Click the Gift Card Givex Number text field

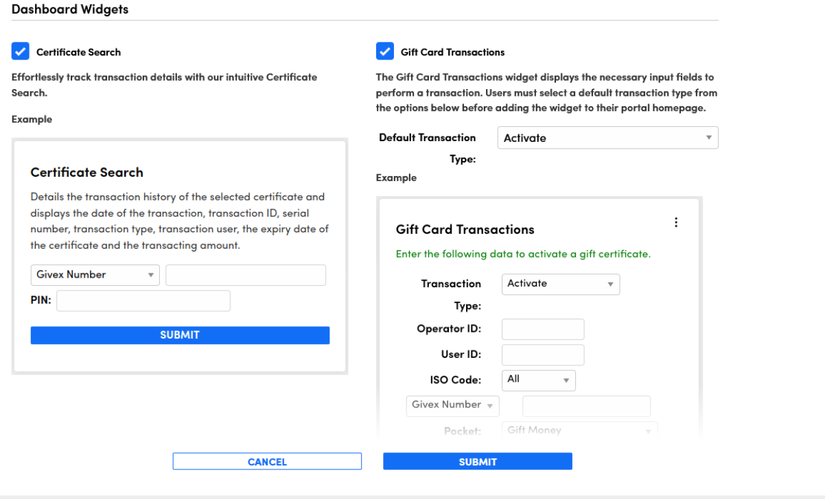pyautogui.click(x=586, y=406)
